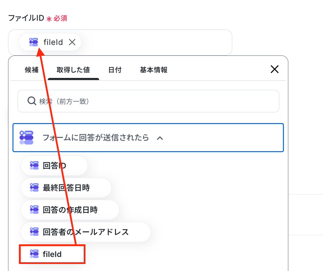Screen dimensions: 323x271
Task: Remove the fileId chip with X icon
Action: (72, 42)
